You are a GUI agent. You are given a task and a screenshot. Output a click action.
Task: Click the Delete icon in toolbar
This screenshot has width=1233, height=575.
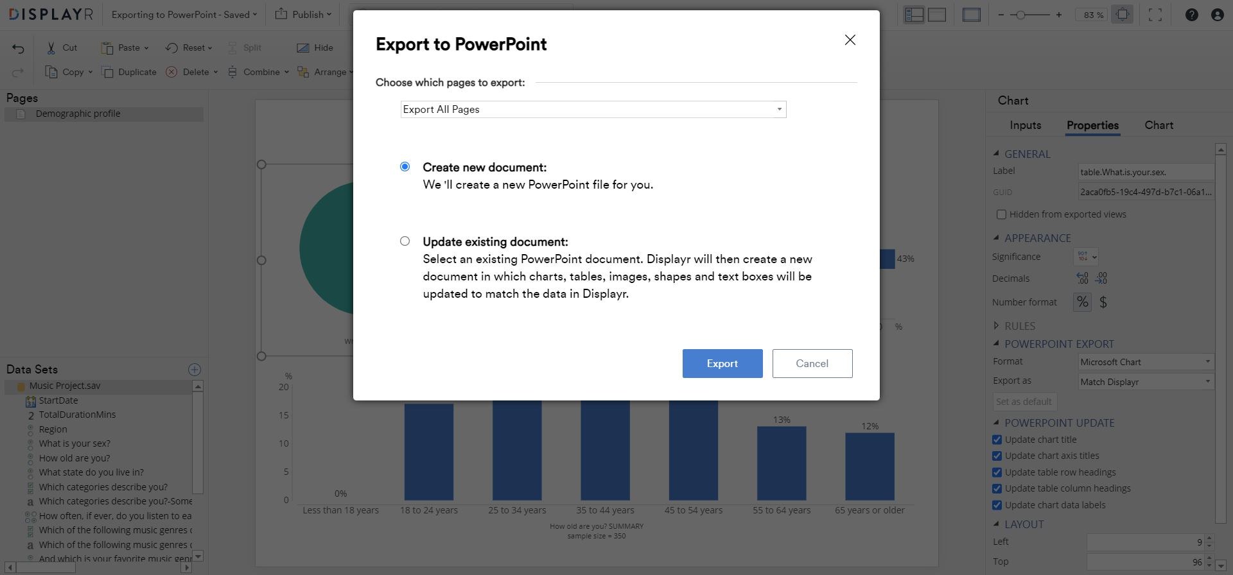coord(171,72)
